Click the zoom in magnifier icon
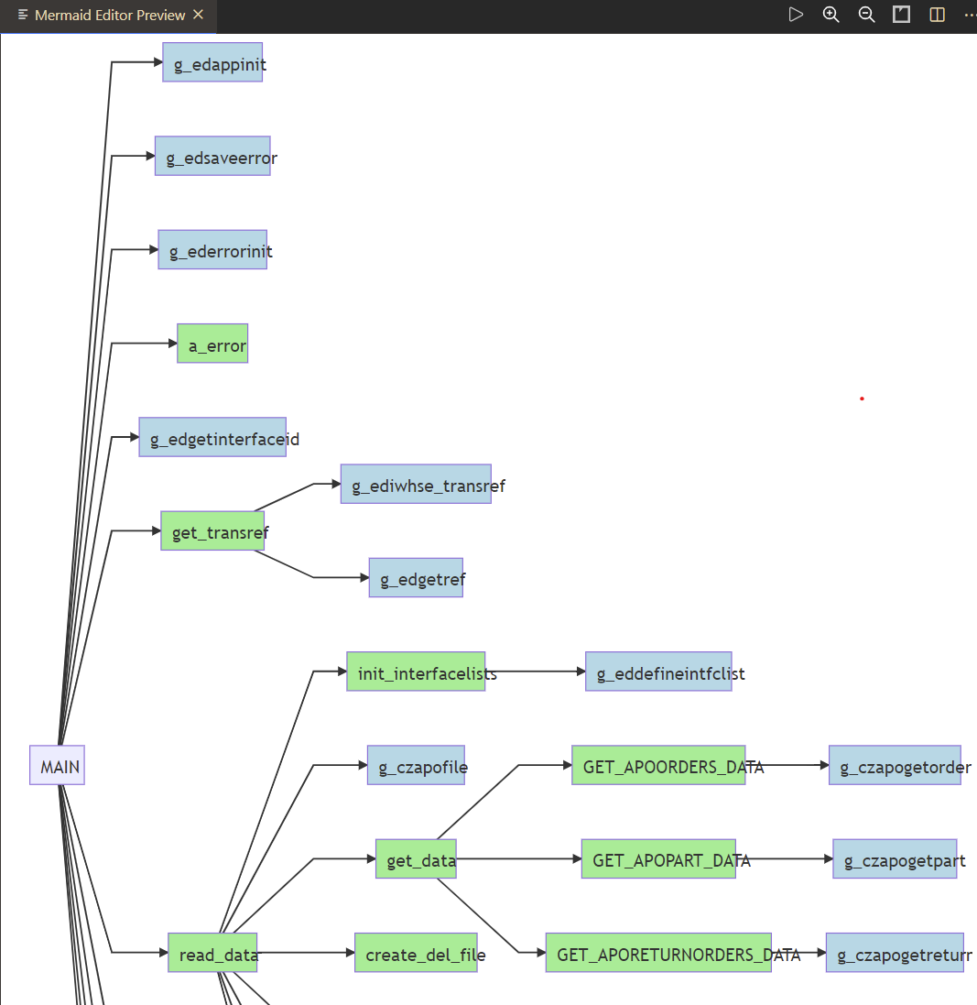The width and height of the screenshot is (977, 1005). coord(830,14)
